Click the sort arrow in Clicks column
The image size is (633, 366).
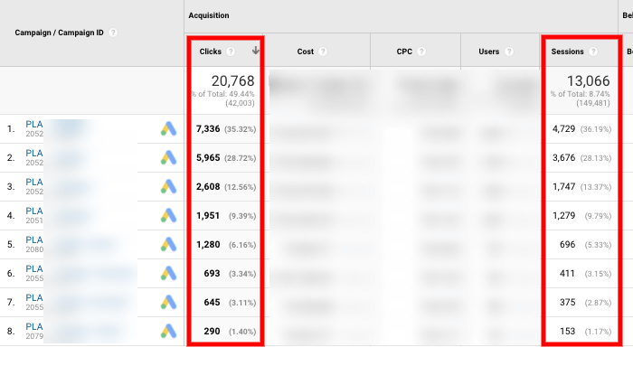click(x=256, y=51)
